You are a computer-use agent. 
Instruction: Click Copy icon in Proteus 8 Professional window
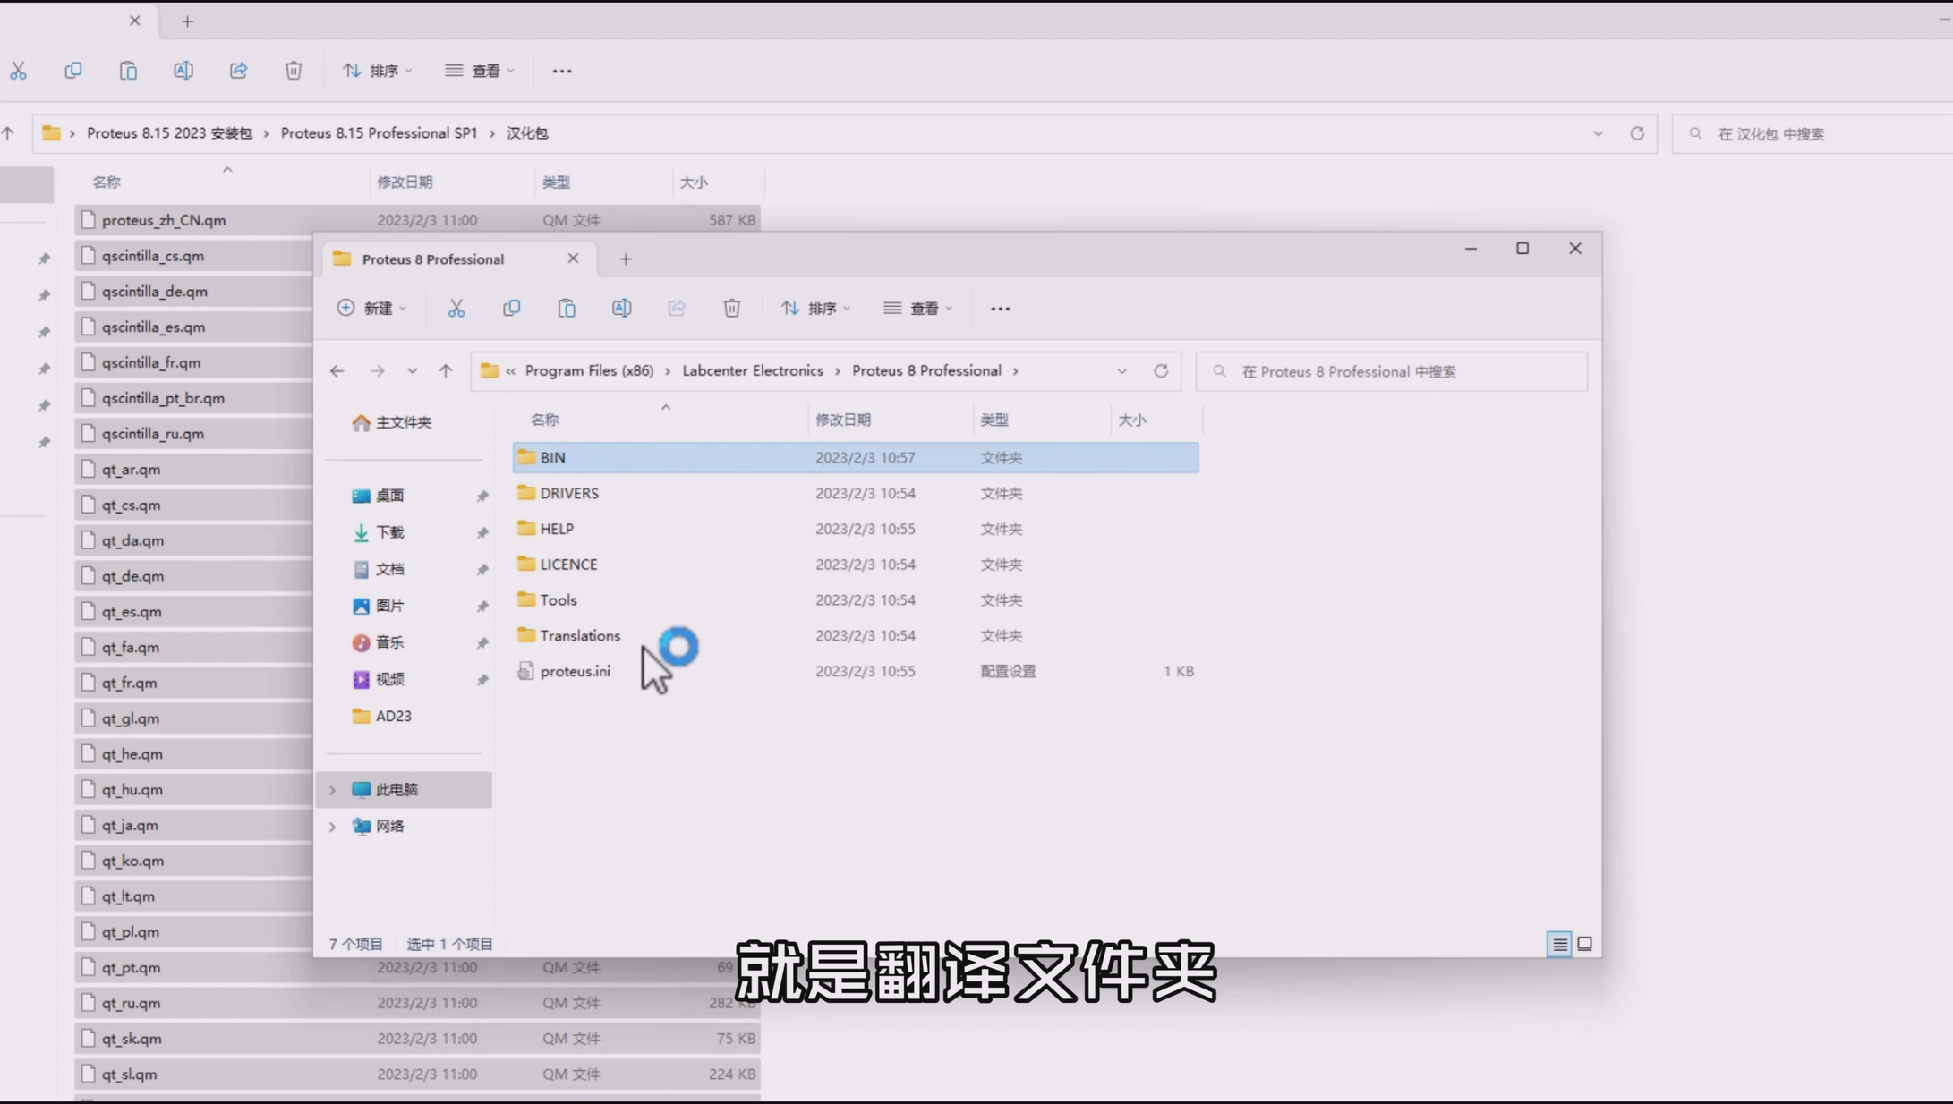pyautogui.click(x=511, y=308)
